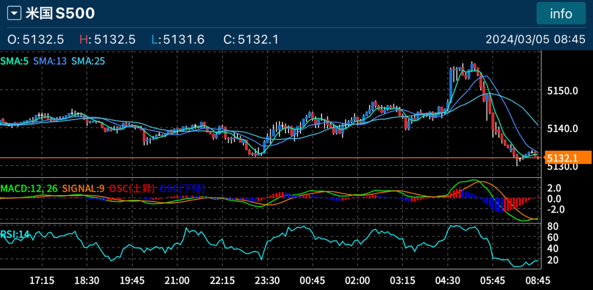Tap the 米国S500 instrument title
Screen dimensions: 593x290
(60, 13)
